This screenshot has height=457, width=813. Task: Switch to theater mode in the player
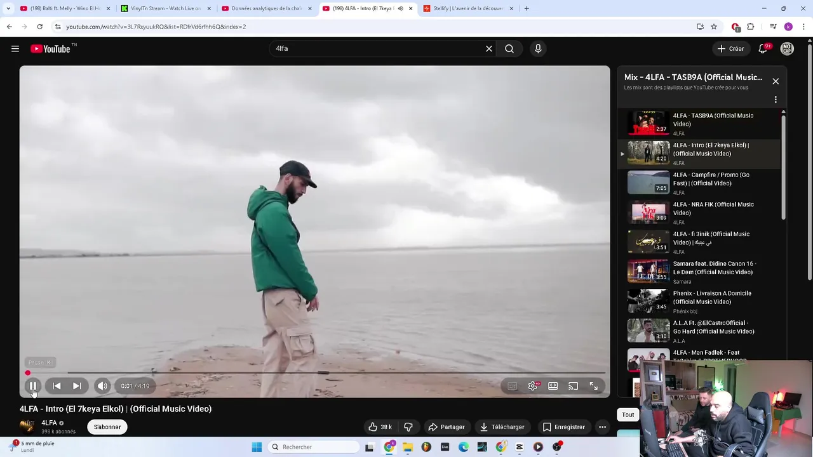(x=553, y=386)
